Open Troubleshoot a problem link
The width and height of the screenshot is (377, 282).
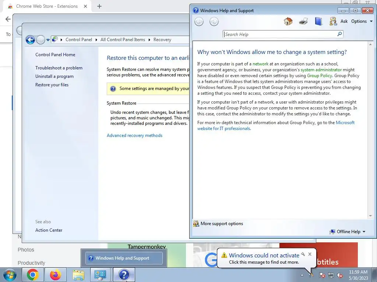59,68
